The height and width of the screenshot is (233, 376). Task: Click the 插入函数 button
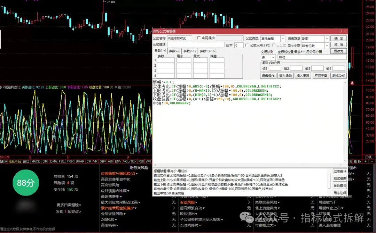pos(285,76)
